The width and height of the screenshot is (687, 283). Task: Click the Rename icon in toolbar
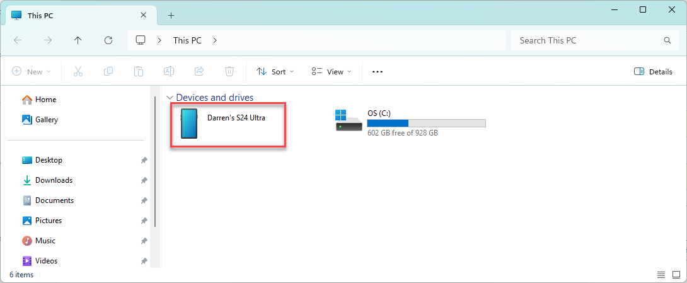pyautogui.click(x=169, y=71)
